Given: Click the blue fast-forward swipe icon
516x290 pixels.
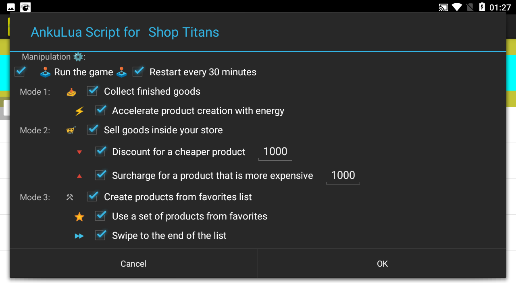Looking at the screenshot, I should click(x=79, y=236).
